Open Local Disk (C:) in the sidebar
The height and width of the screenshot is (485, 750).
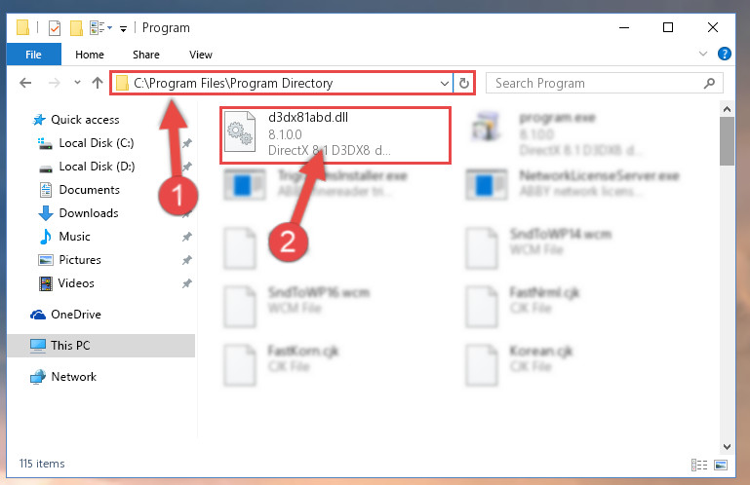click(86, 143)
